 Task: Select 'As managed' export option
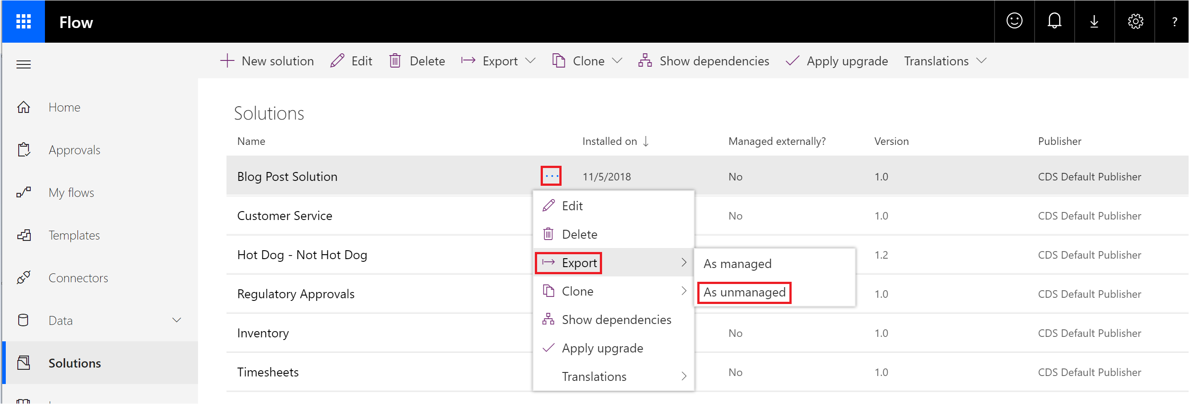[737, 264]
